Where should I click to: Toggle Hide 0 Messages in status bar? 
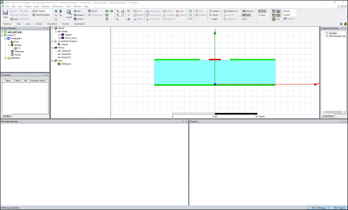pyautogui.click(x=317, y=208)
